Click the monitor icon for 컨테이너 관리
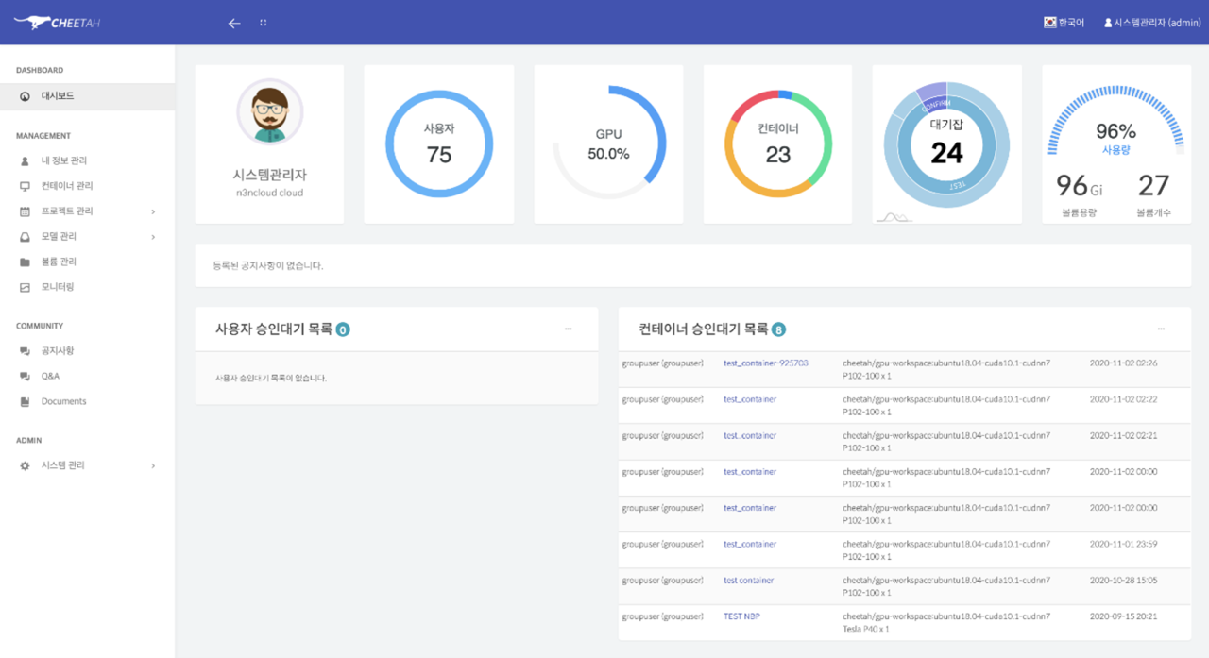Image resolution: width=1209 pixels, height=658 pixels. (25, 186)
